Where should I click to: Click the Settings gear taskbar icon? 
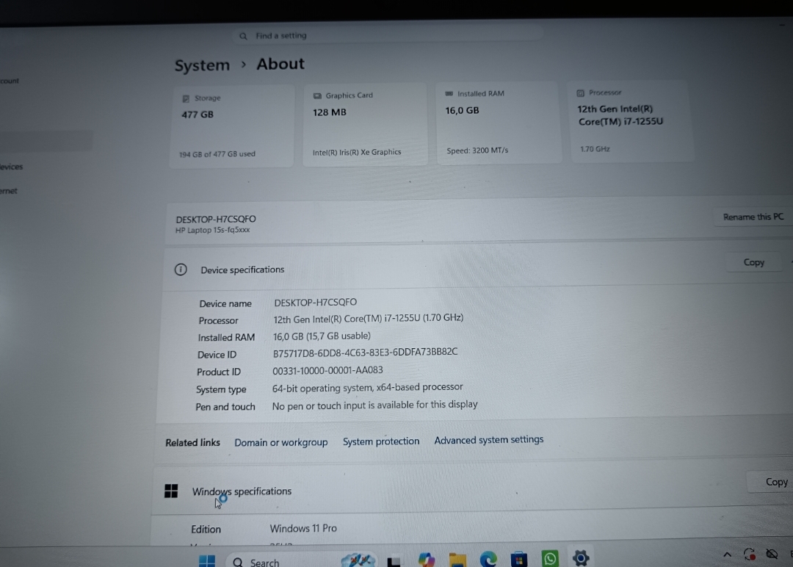click(x=581, y=558)
